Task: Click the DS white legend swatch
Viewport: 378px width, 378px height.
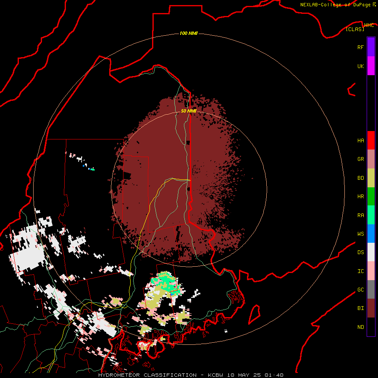Action: click(371, 252)
